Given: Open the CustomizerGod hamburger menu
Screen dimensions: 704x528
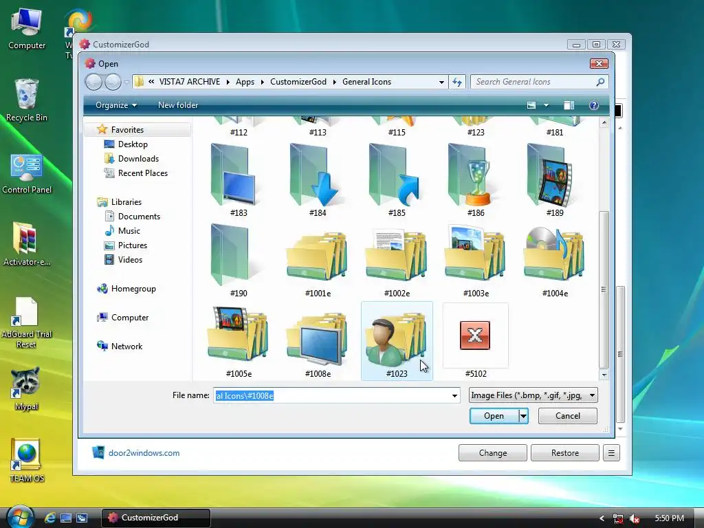Looking at the screenshot, I should click(x=611, y=453).
